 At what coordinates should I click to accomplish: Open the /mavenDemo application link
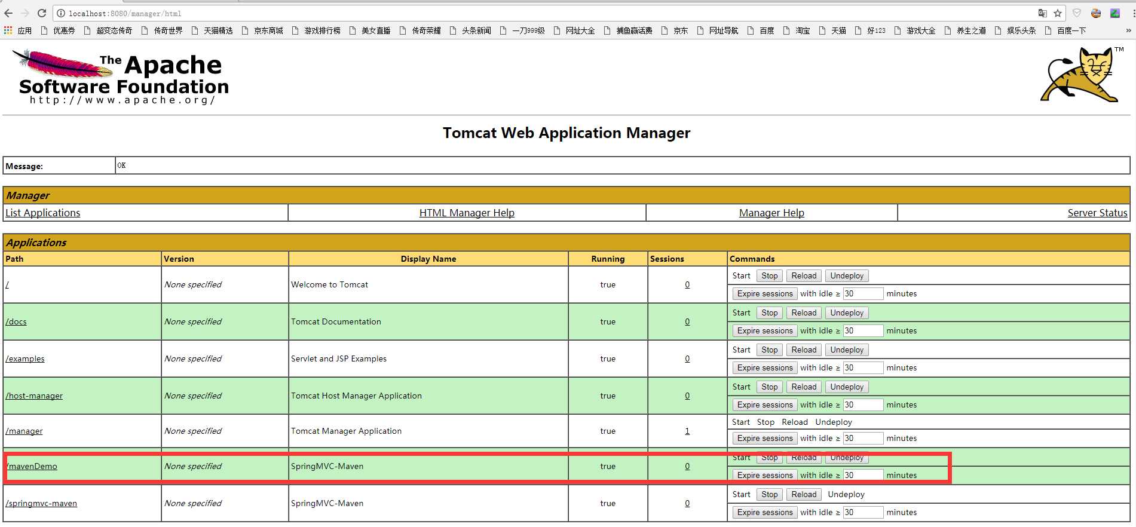[32, 466]
